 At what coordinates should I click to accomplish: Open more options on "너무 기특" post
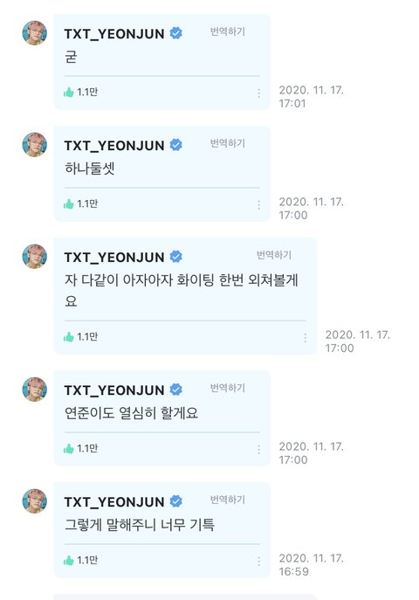[x=258, y=561]
